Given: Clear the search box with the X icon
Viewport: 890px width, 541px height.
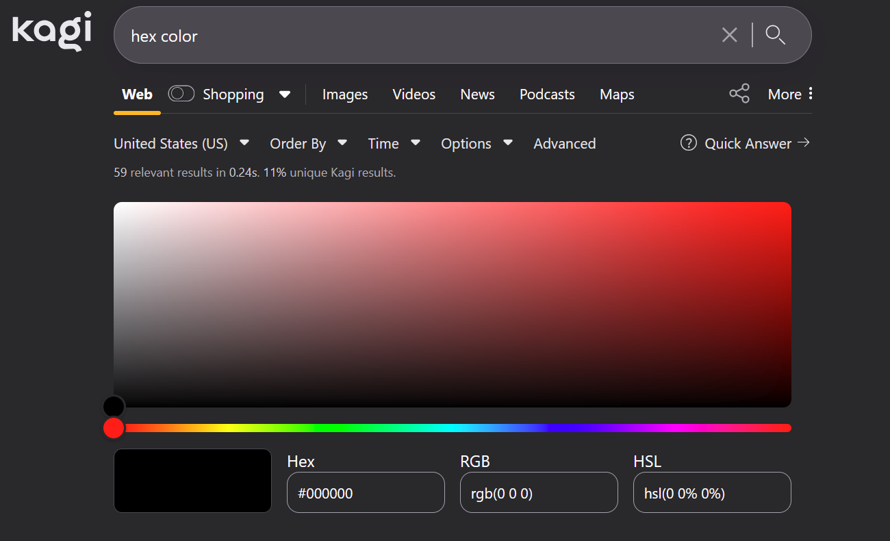Looking at the screenshot, I should [729, 35].
